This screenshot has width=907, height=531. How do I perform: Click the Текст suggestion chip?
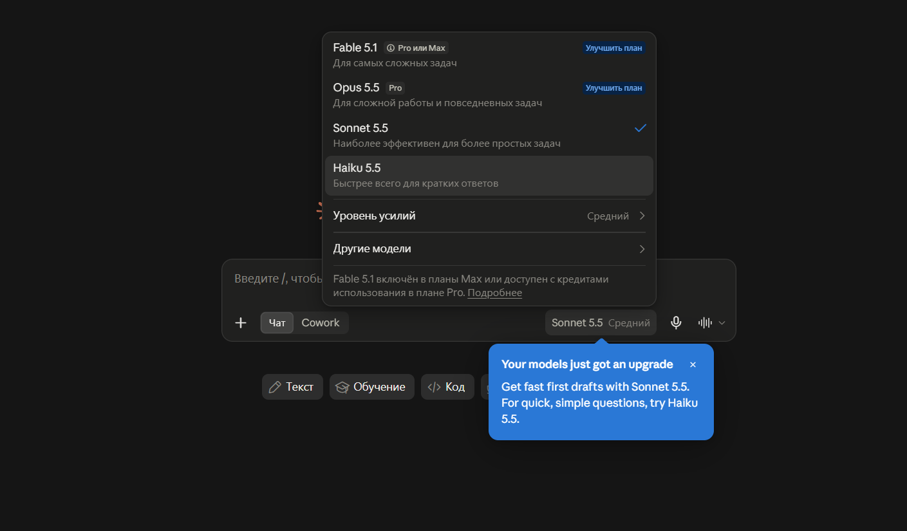tap(292, 387)
